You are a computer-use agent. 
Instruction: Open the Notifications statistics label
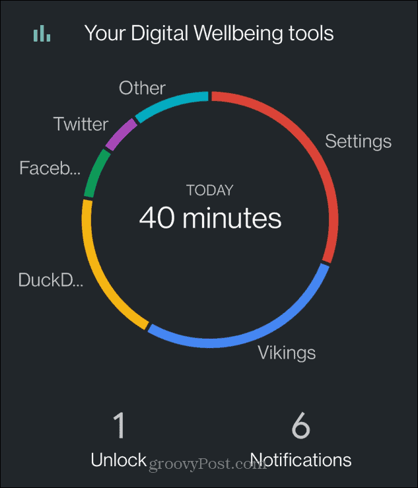300,460
